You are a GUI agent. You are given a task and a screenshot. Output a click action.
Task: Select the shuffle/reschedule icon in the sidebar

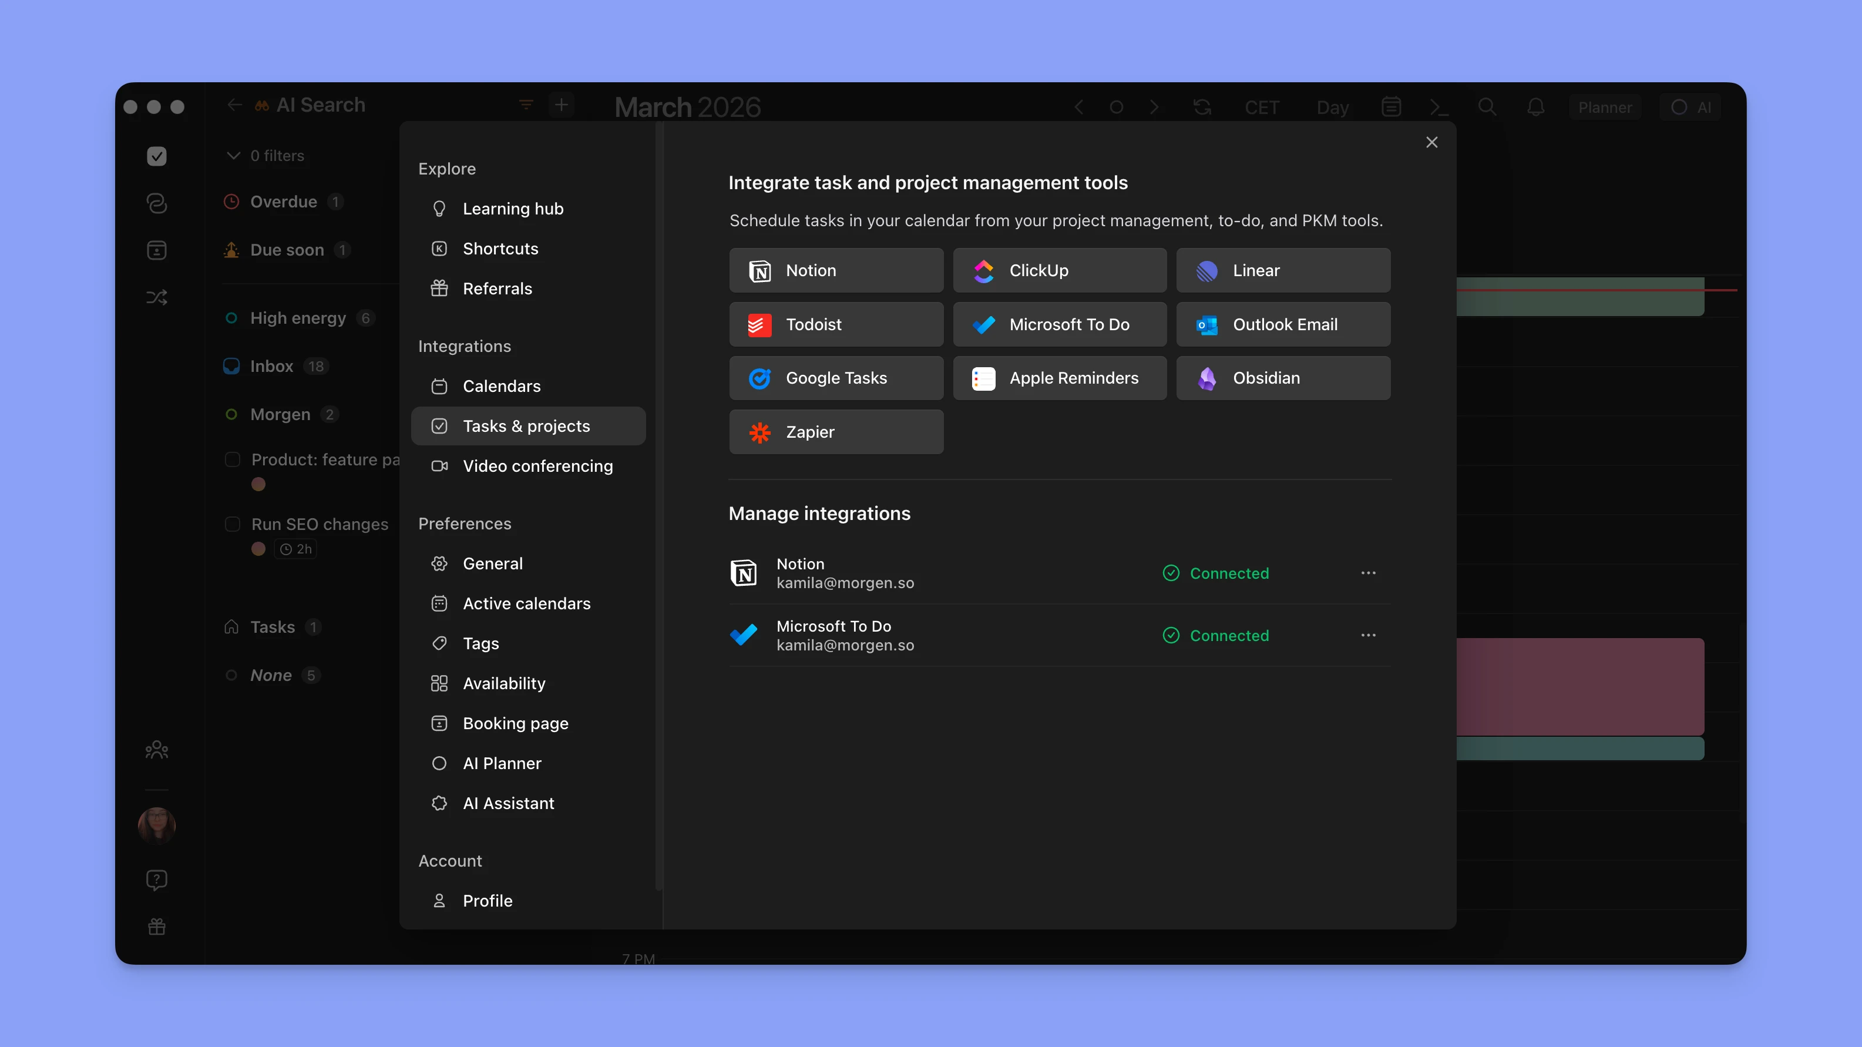tap(156, 297)
